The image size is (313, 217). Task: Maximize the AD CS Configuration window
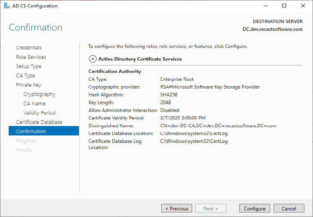284,6
